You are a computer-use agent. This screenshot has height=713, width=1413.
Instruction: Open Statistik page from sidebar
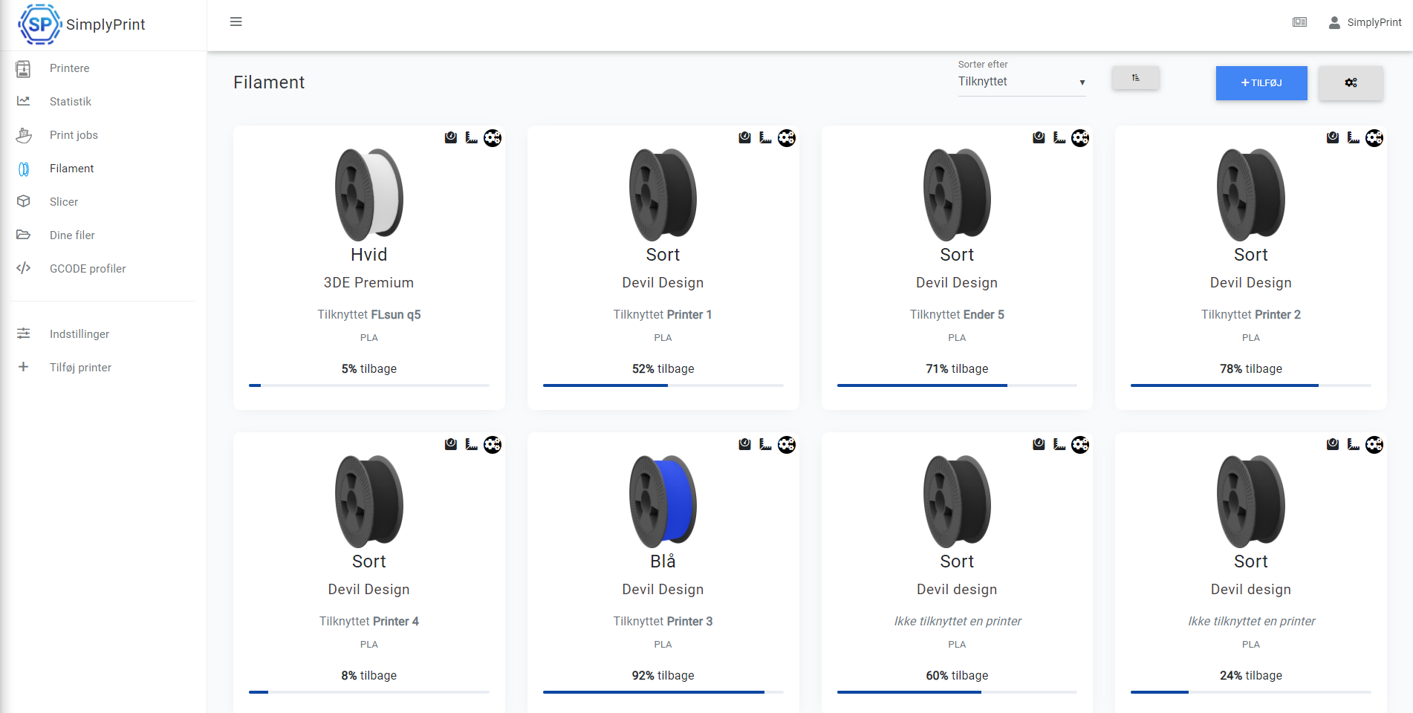click(x=71, y=102)
